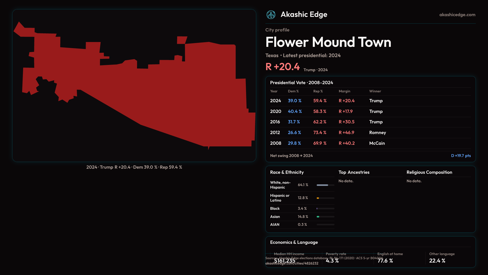
Task: Click the large R +20.4 margin figure
Action: pos(282,67)
